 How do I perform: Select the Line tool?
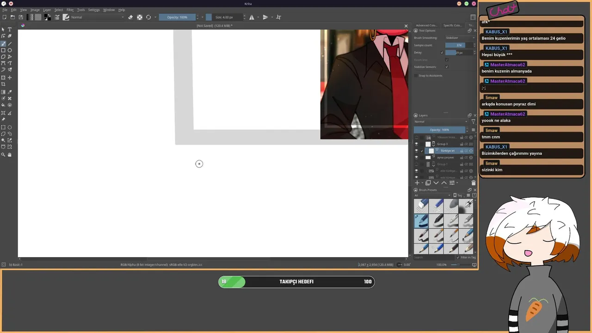click(10, 43)
